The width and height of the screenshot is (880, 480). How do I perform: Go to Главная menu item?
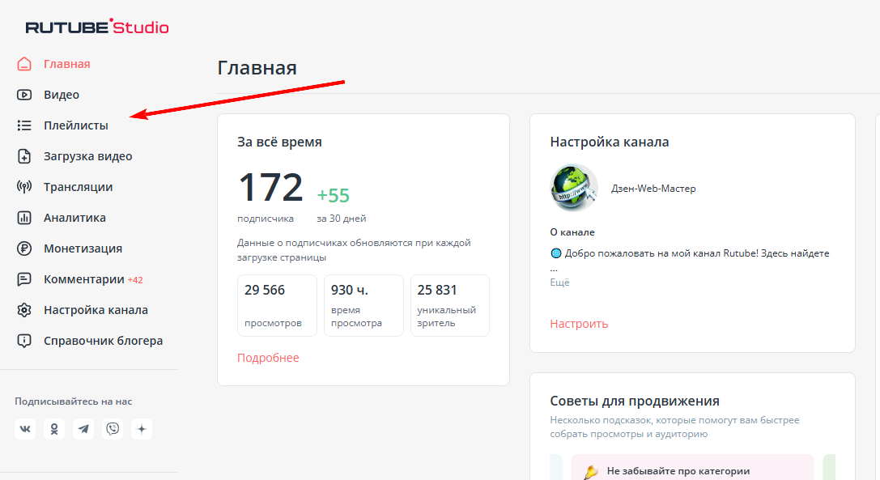coord(66,64)
